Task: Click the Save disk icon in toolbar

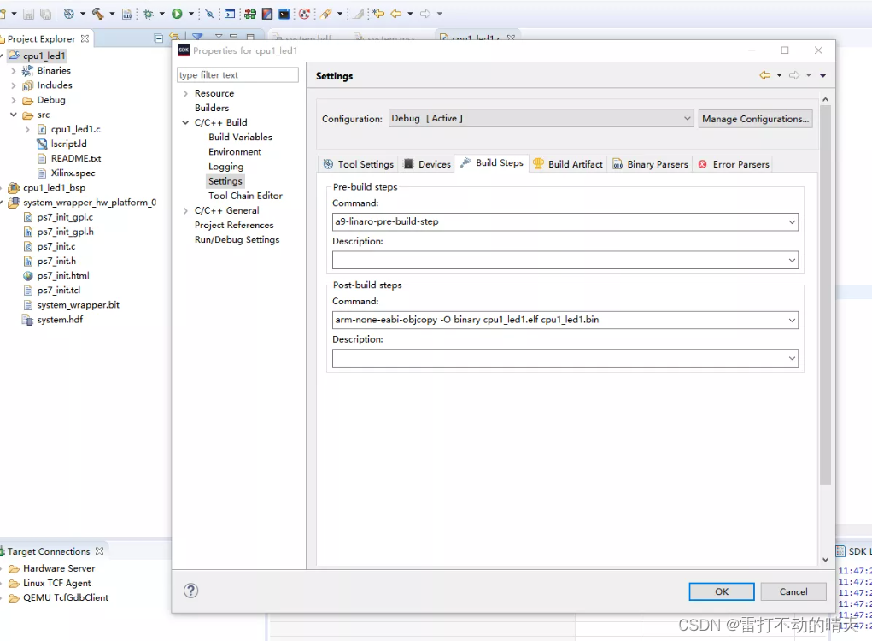Action: pos(29,14)
